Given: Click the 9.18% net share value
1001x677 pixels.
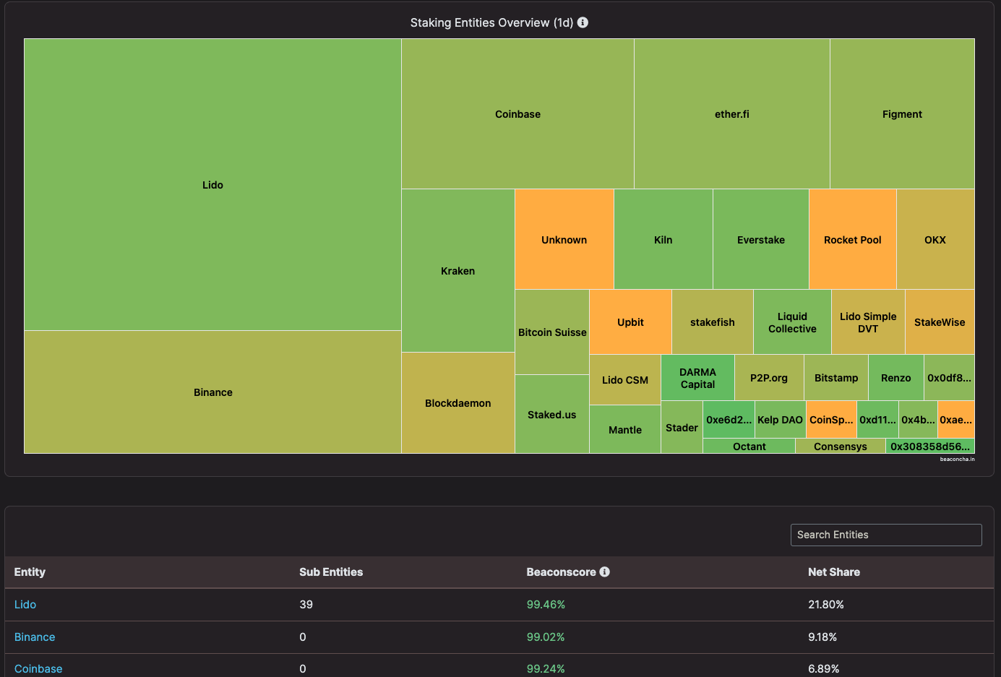Looking at the screenshot, I should point(822,637).
